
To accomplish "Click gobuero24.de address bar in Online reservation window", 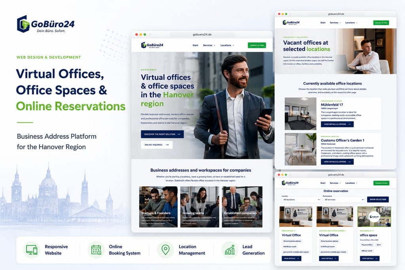I will (336, 175).
